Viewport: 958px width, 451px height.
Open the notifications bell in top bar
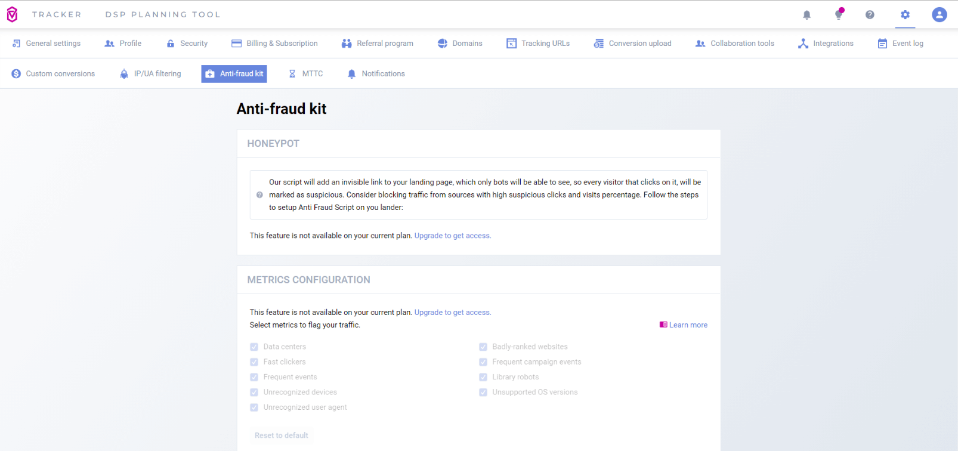coord(806,15)
